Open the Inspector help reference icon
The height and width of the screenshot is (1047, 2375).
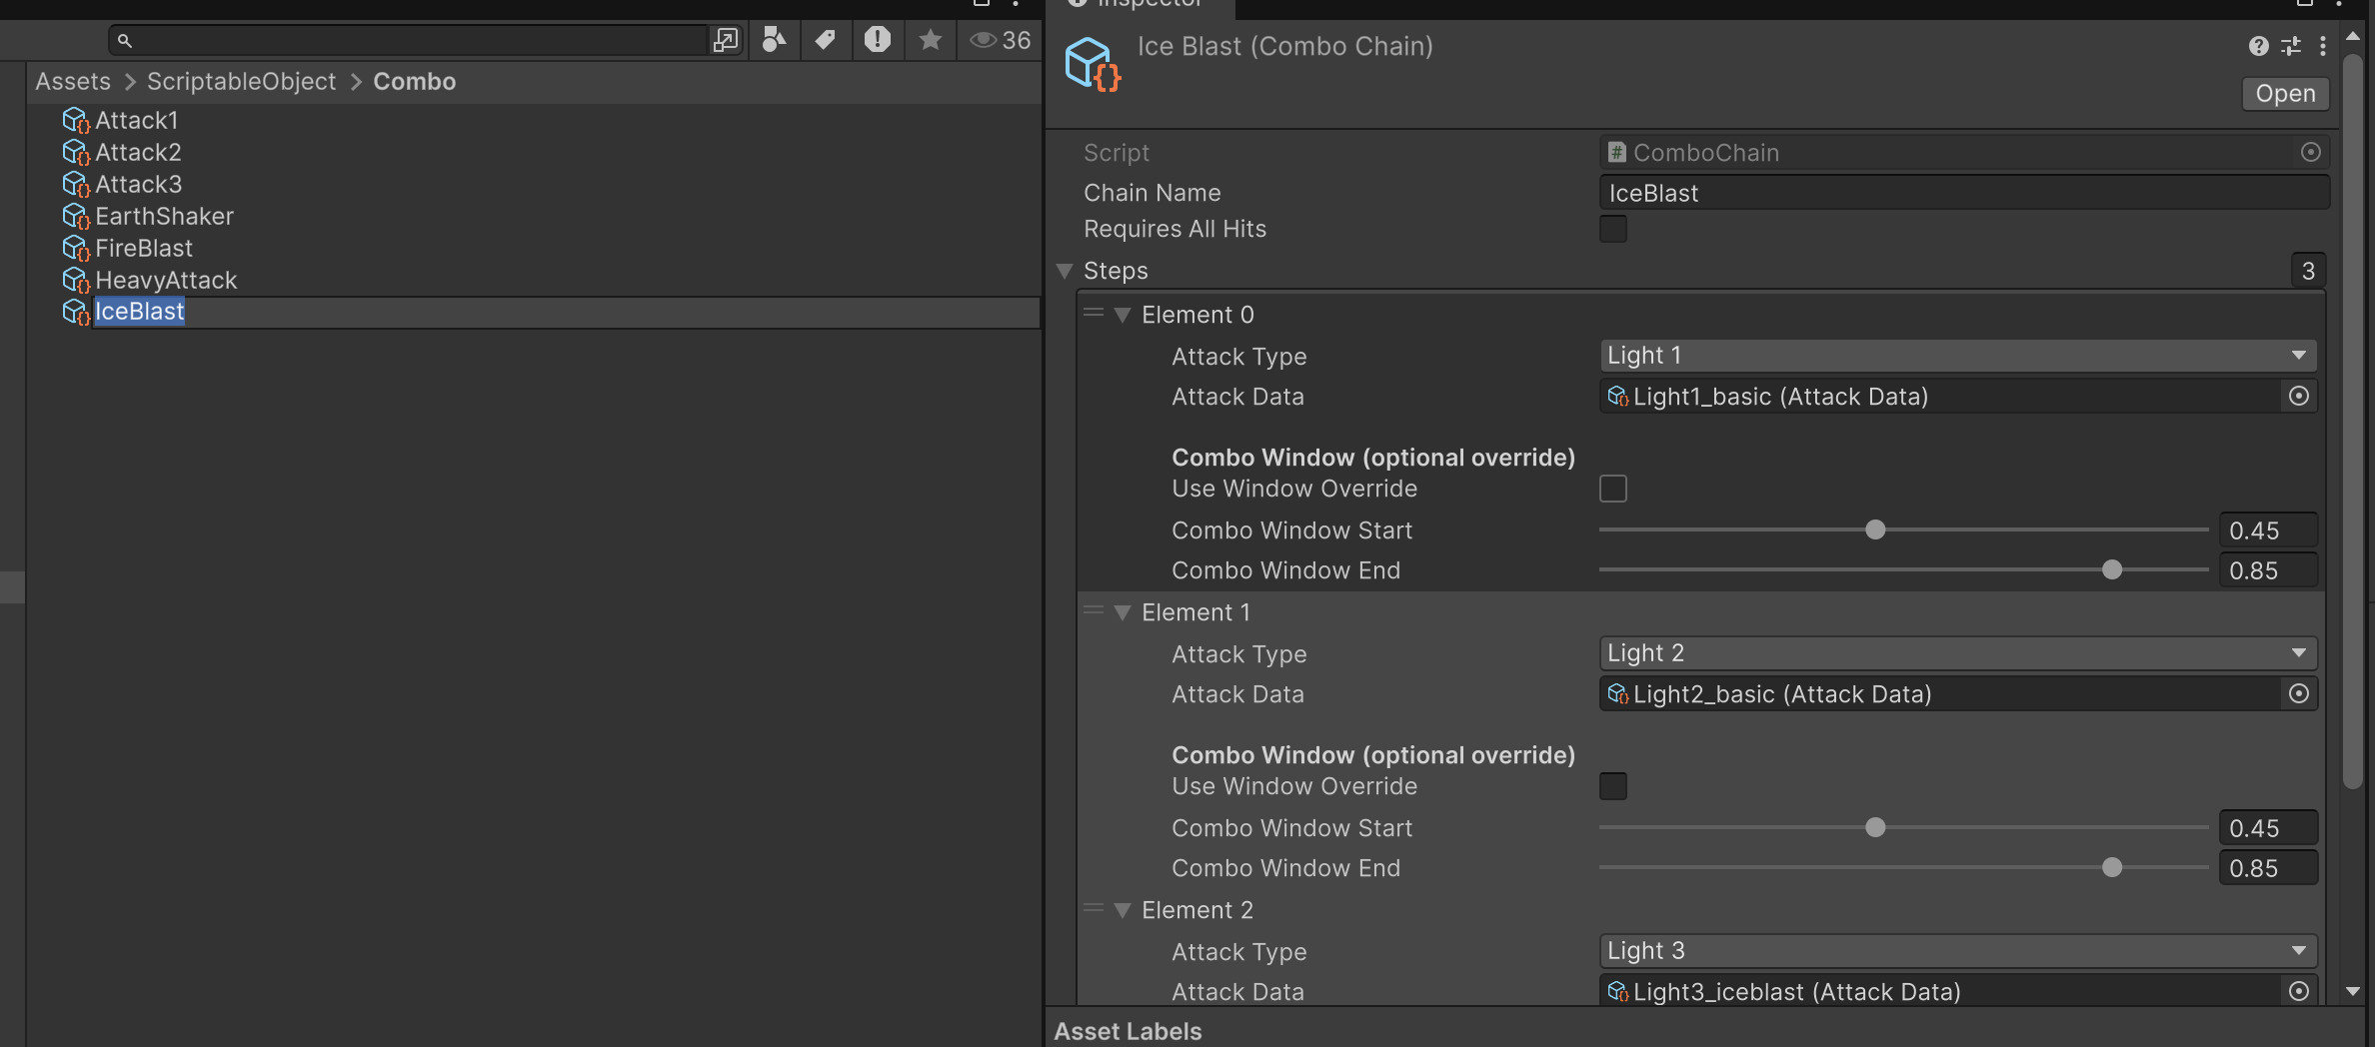[2258, 46]
